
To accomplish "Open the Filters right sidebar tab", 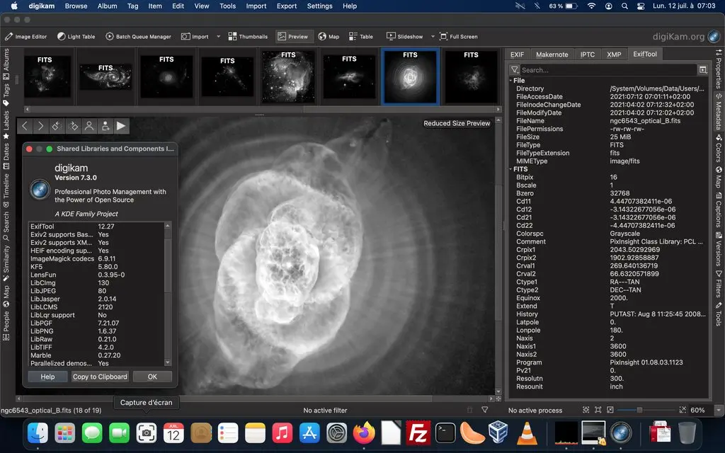I will (719, 284).
